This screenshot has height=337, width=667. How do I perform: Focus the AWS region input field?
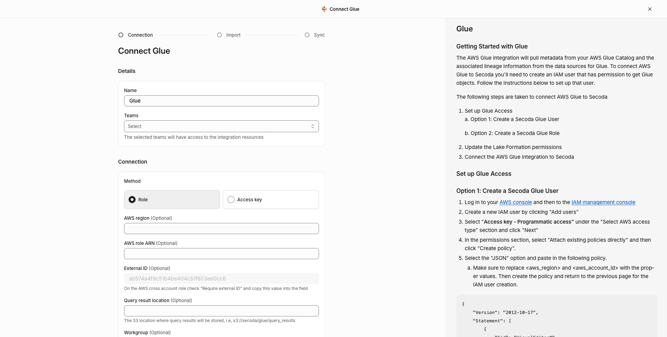click(221, 229)
